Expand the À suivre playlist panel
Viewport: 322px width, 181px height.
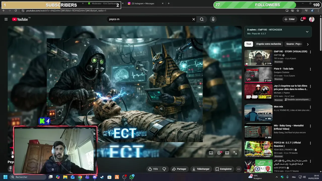[x=307, y=32]
